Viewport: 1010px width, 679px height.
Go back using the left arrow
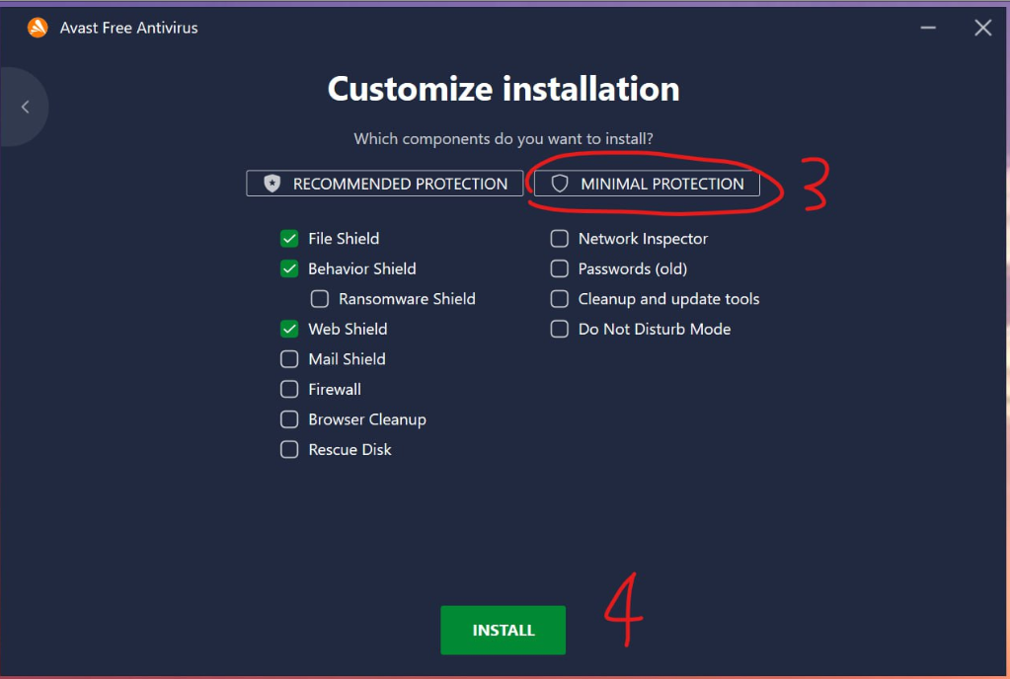tap(25, 107)
